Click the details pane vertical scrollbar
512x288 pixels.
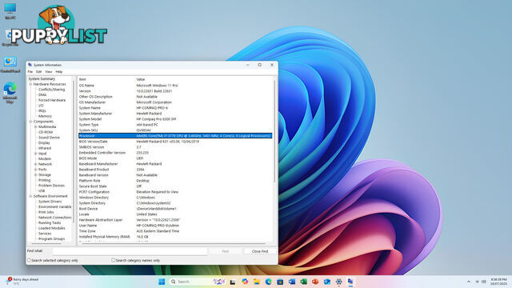[x=274, y=130]
